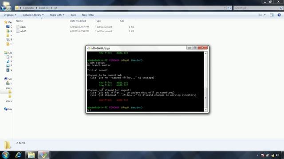Open the Organize dropdown menu
The image size is (284, 159).
[10, 15]
